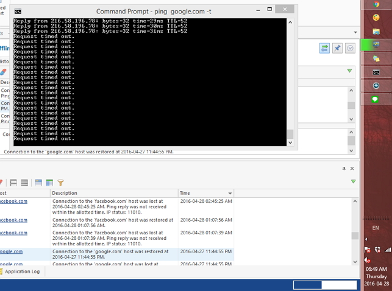392x291 pixels.
Task: Click Command Prompt scrollbar down arrow
Action: (290, 142)
